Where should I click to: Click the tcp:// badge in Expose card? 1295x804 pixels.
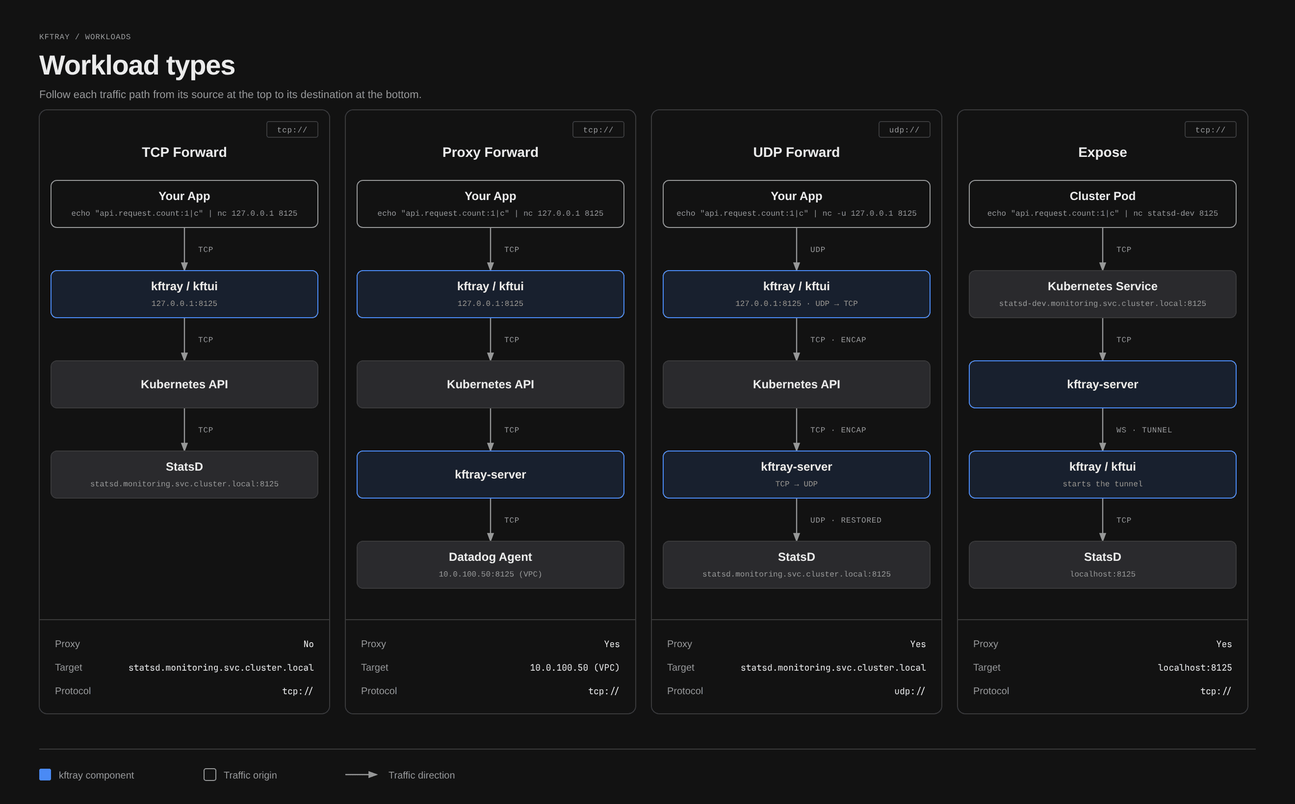[1210, 130]
